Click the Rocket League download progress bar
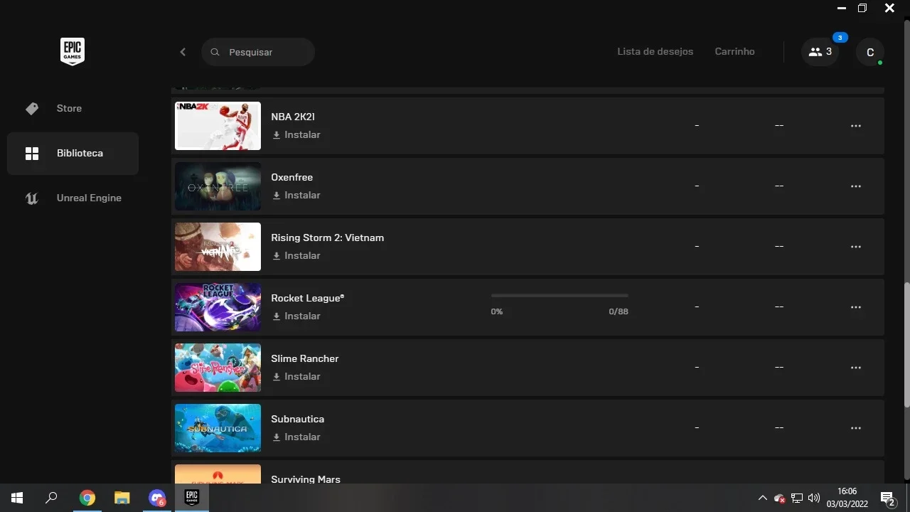Image resolution: width=910 pixels, height=512 pixels. [560, 296]
